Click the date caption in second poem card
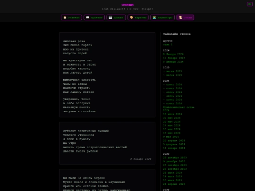 (141, 159)
